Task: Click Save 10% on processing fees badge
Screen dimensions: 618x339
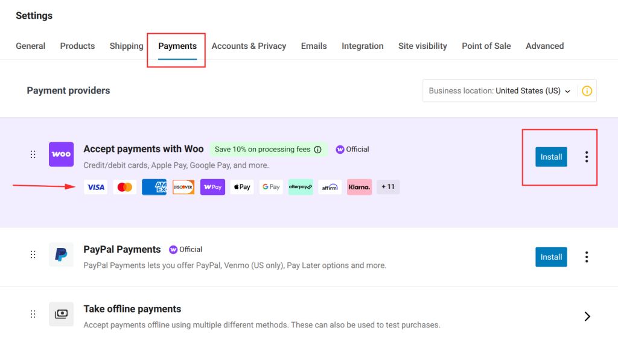Action: tap(268, 150)
